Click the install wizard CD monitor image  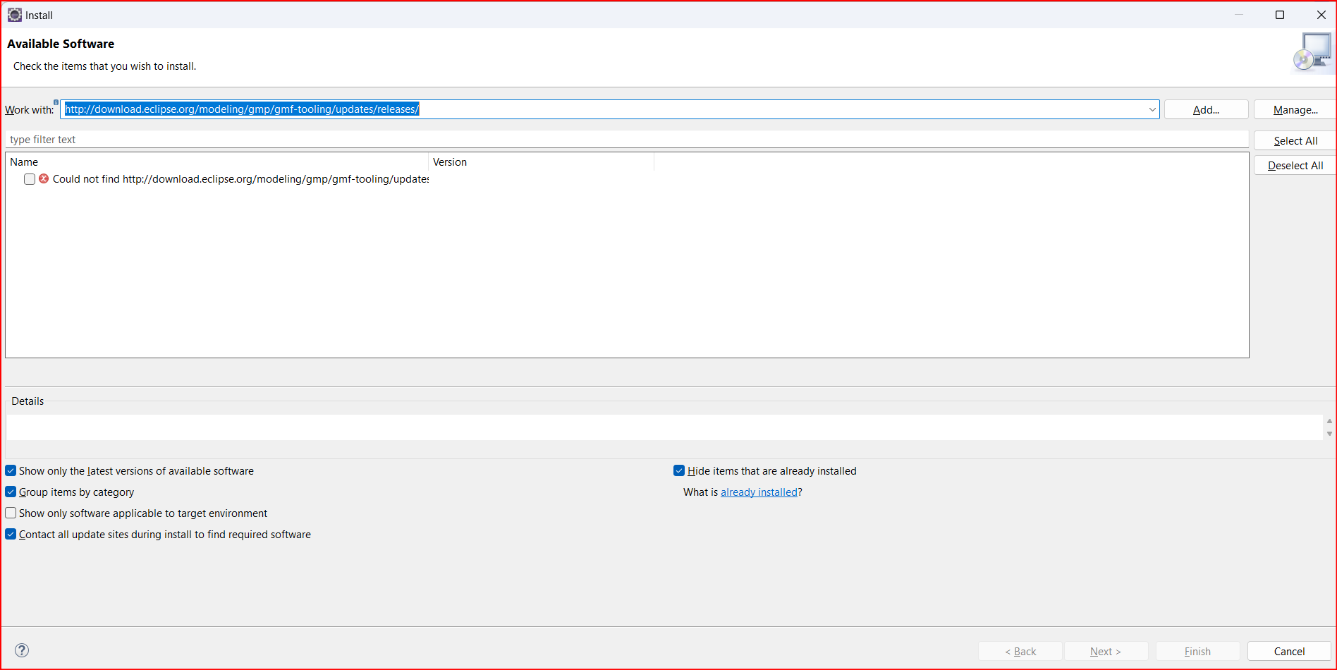coord(1313,53)
